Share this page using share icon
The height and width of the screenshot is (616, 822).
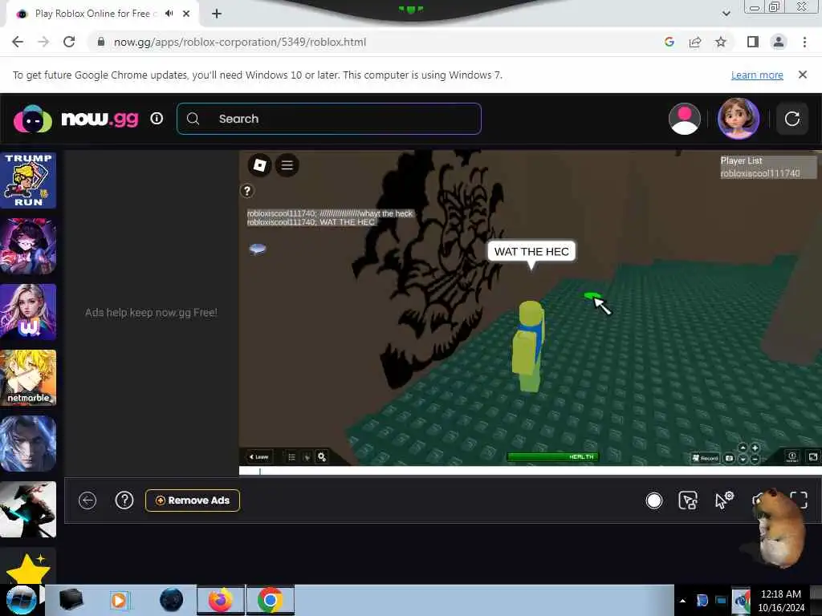[x=695, y=42]
